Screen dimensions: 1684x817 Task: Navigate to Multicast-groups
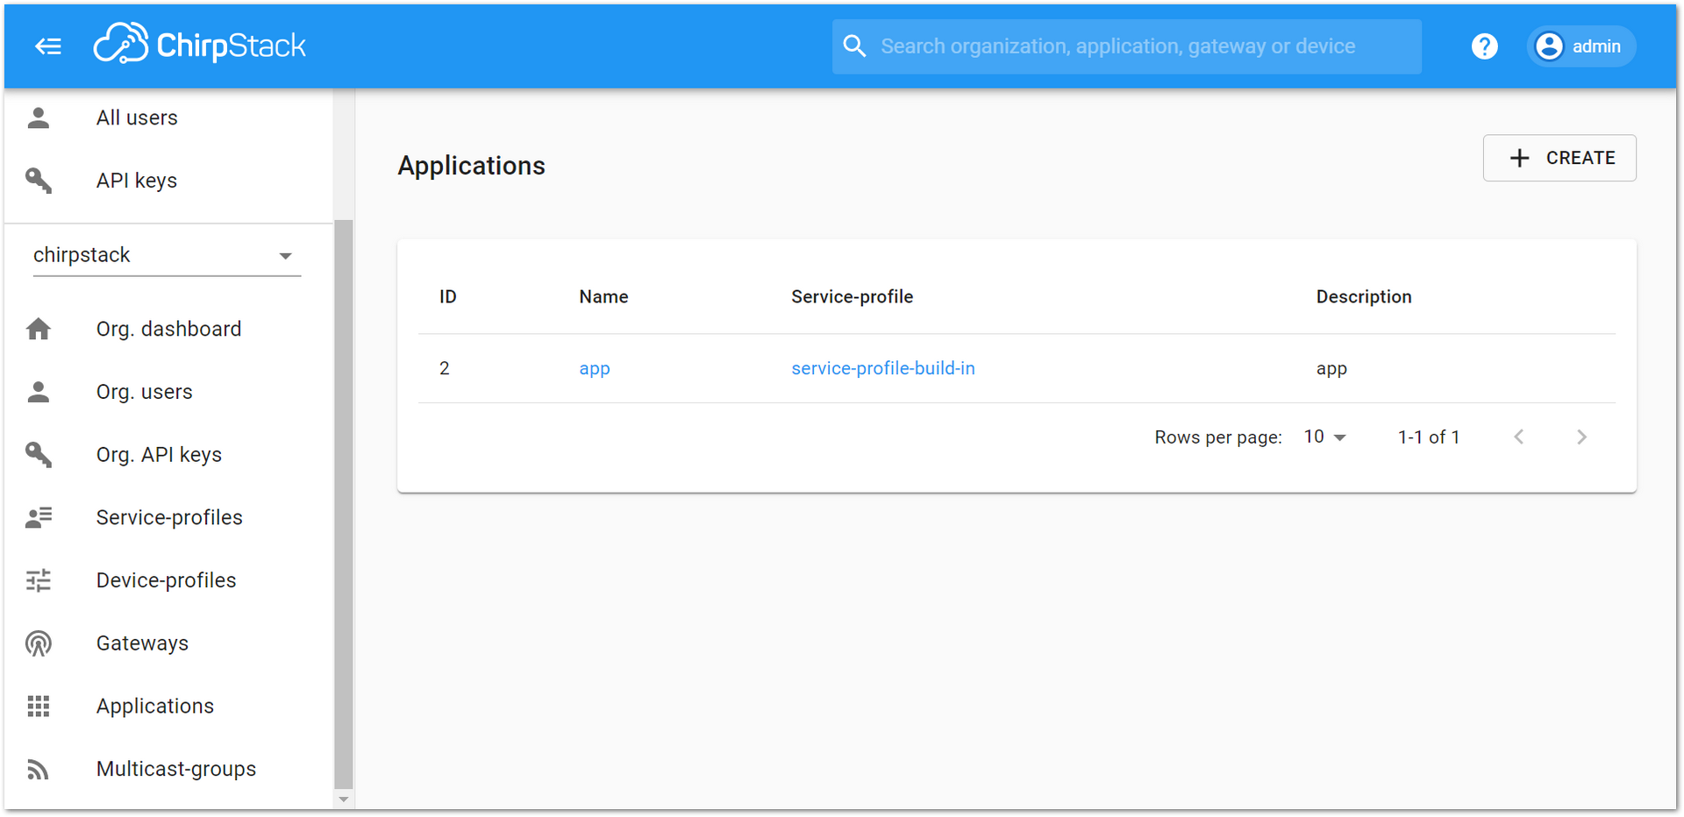point(168,770)
